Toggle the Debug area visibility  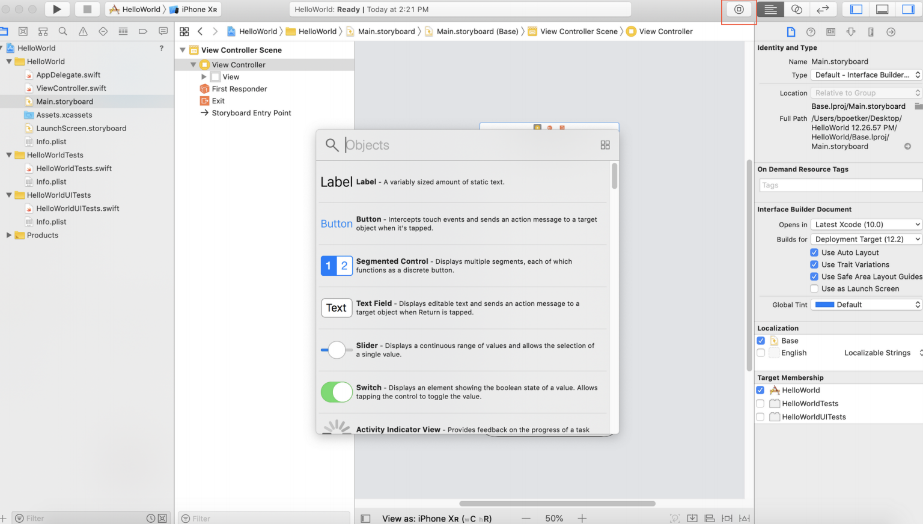(882, 9)
